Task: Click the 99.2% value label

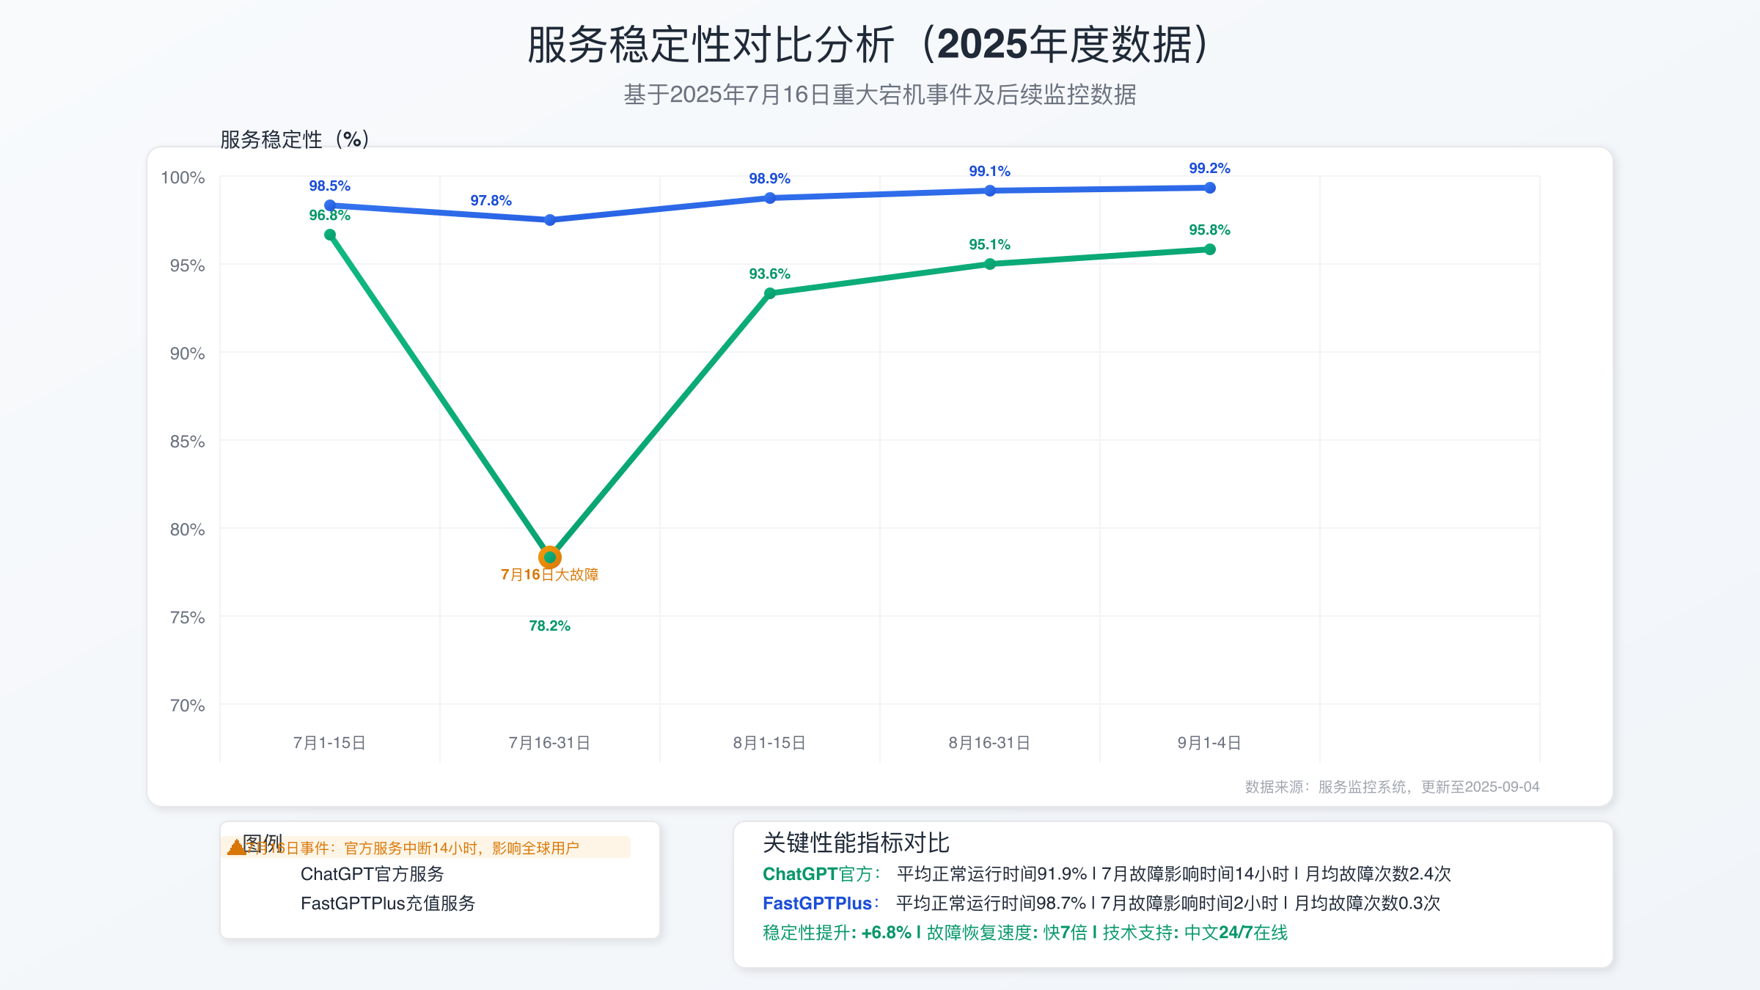Action: (1210, 169)
